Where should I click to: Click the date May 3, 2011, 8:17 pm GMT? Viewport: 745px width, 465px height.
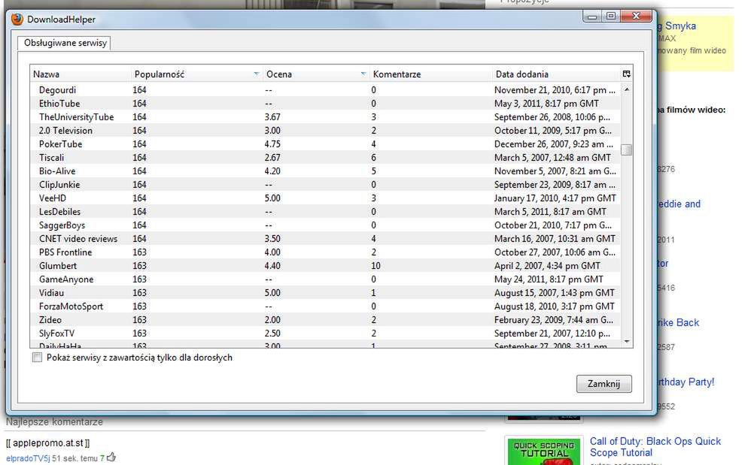click(546, 104)
